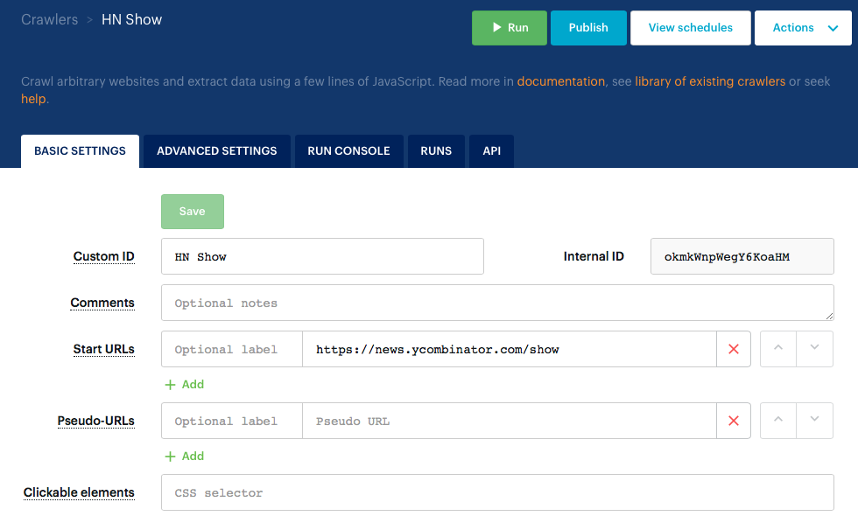Move the Start URL up
Screen dimensions: 858x516
(x=777, y=348)
